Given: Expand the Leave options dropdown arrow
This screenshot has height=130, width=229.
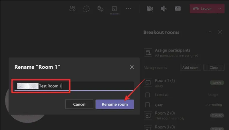Looking at the screenshot, I should 220,9.
